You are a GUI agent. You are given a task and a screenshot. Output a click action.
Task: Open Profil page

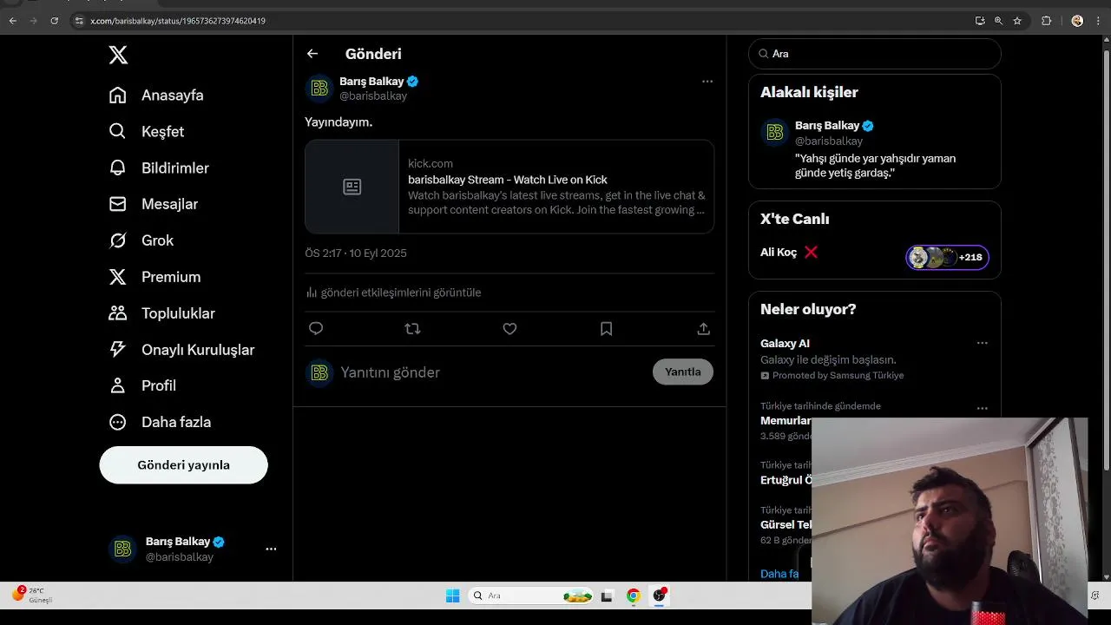point(142,385)
